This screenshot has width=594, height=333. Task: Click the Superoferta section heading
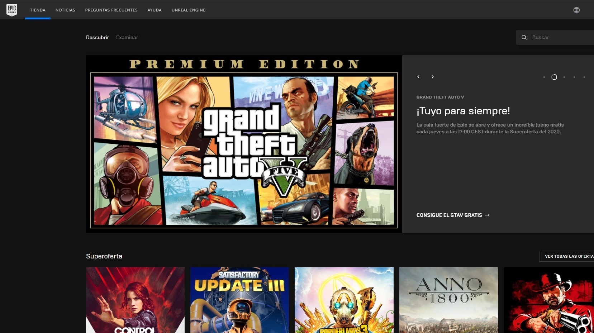click(104, 256)
